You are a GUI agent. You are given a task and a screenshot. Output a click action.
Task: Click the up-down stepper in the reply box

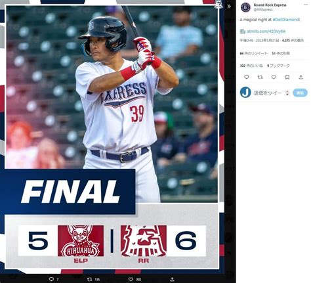pyautogui.click(x=287, y=93)
